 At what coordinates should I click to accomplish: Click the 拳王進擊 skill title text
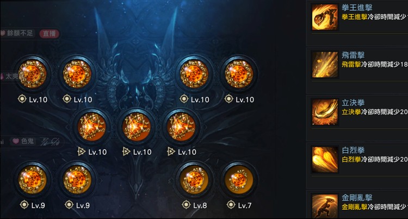(357, 8)
